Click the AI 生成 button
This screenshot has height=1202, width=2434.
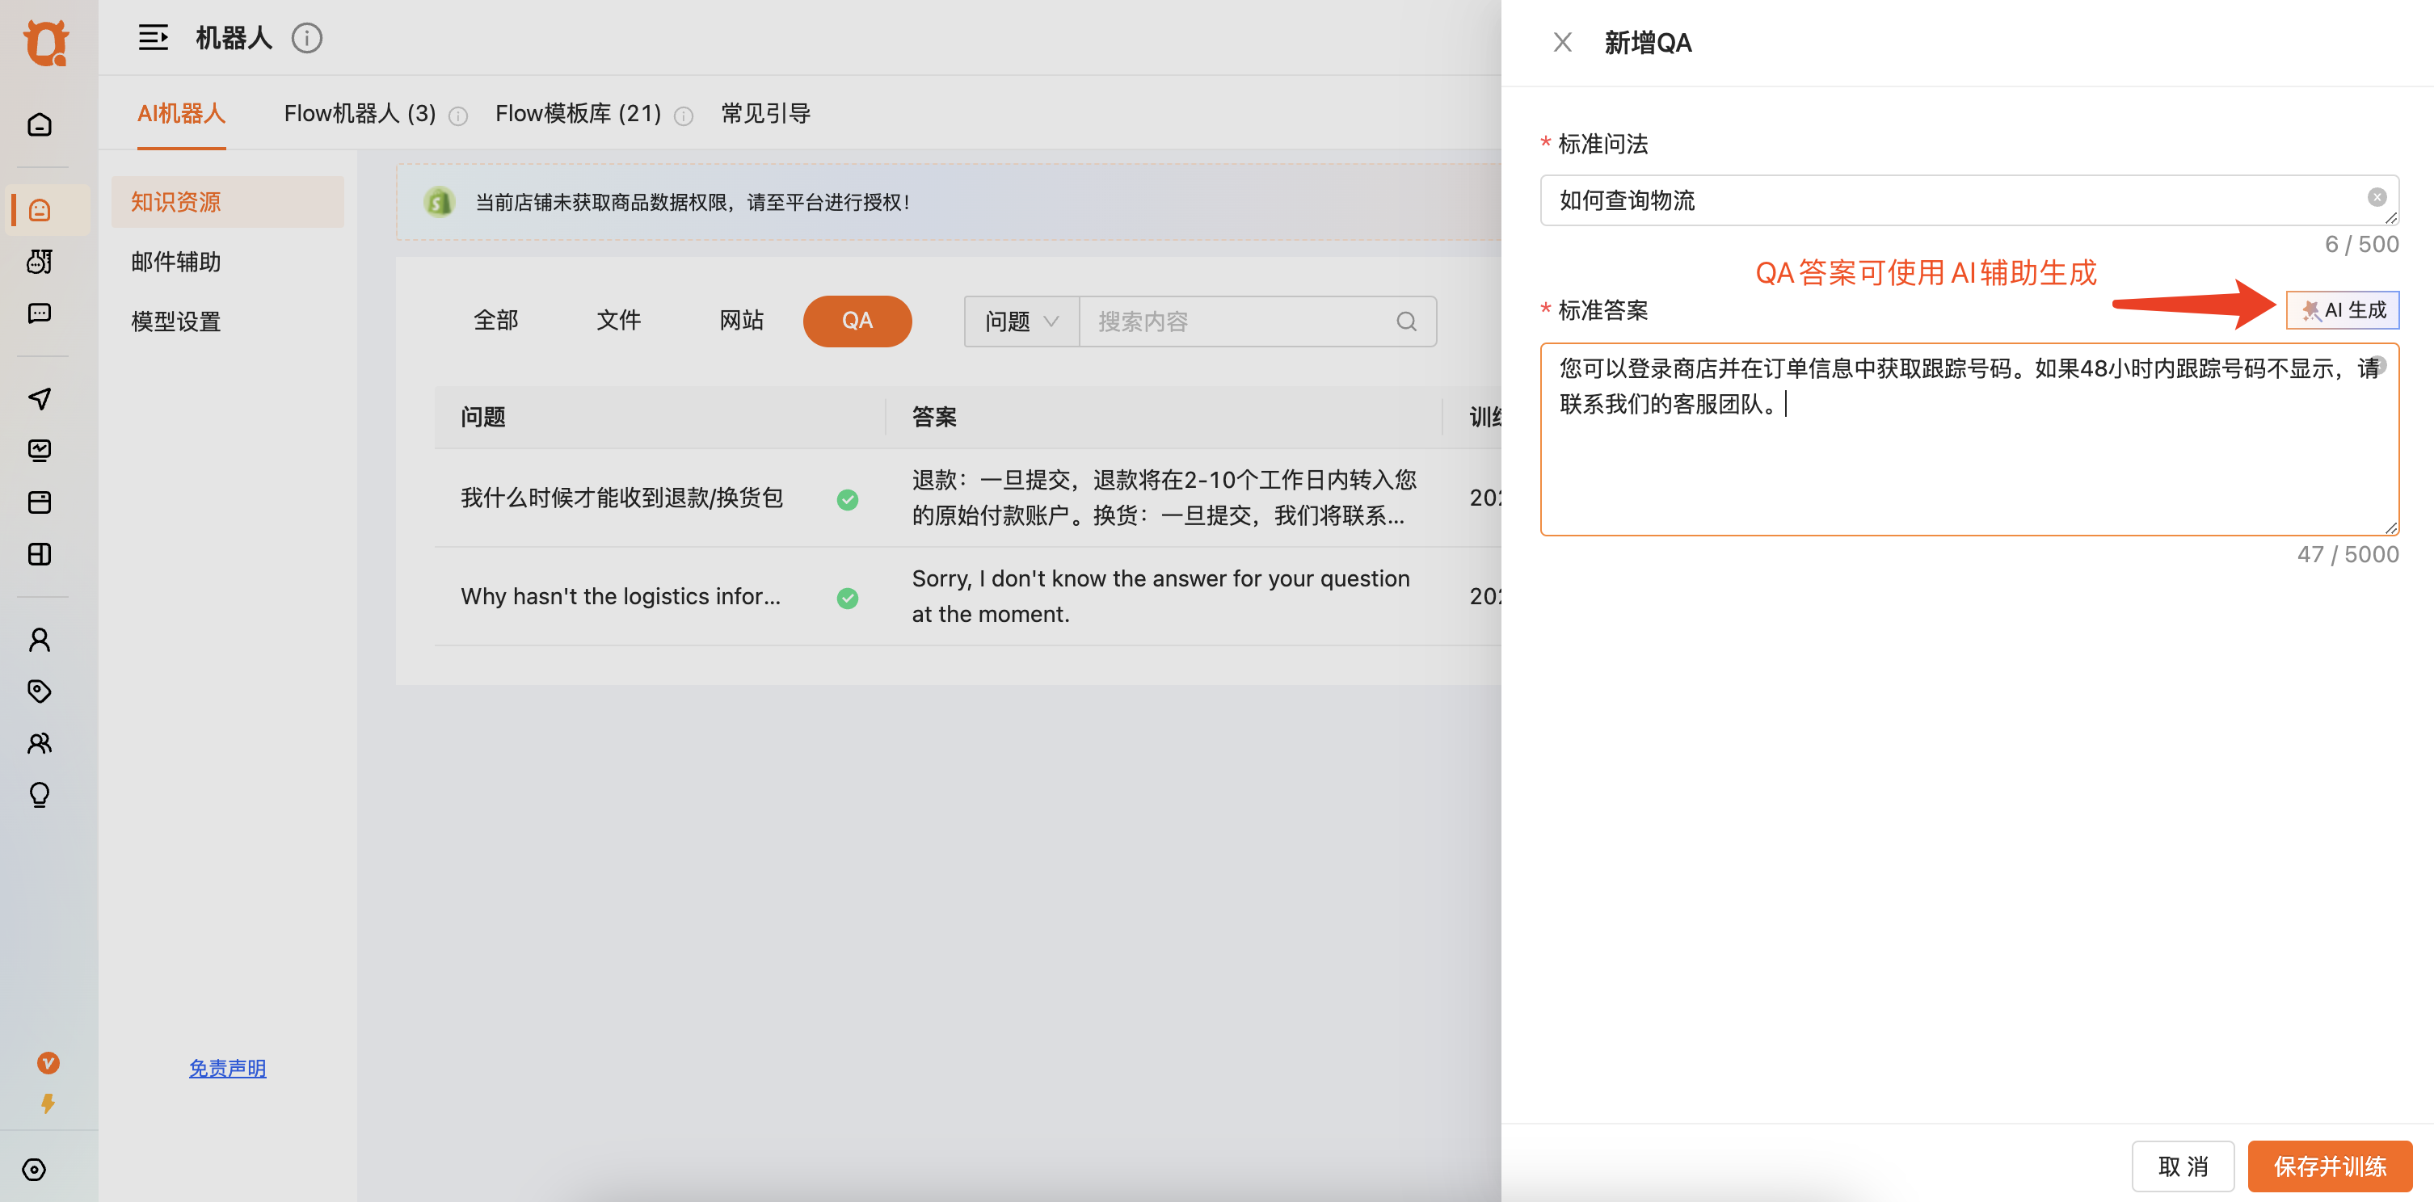2343,311
